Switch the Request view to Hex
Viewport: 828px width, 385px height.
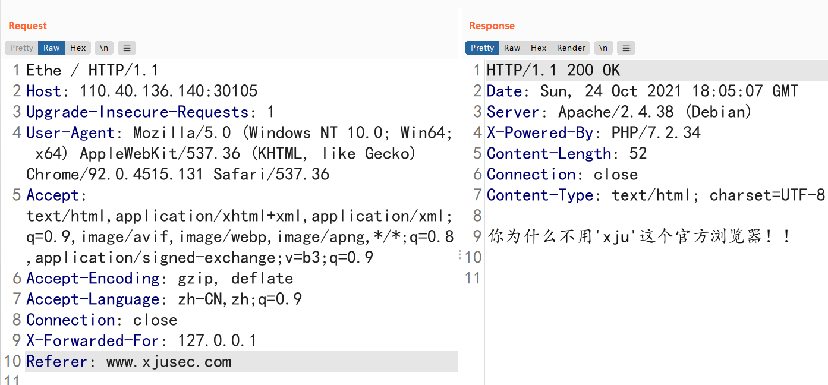[77, 48]
